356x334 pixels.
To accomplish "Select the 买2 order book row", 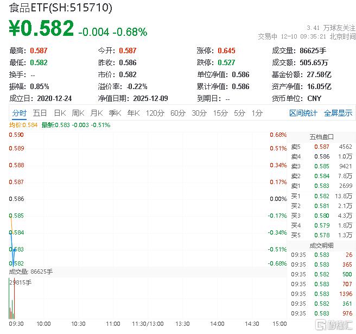I will point(321,206).
